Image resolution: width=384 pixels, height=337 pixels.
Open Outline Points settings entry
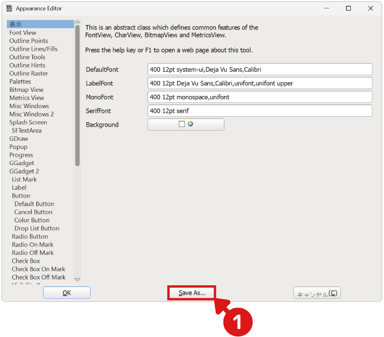point(29,41)
